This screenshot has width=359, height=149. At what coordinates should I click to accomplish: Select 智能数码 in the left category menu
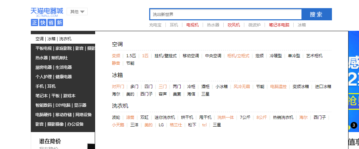[44, 105]
